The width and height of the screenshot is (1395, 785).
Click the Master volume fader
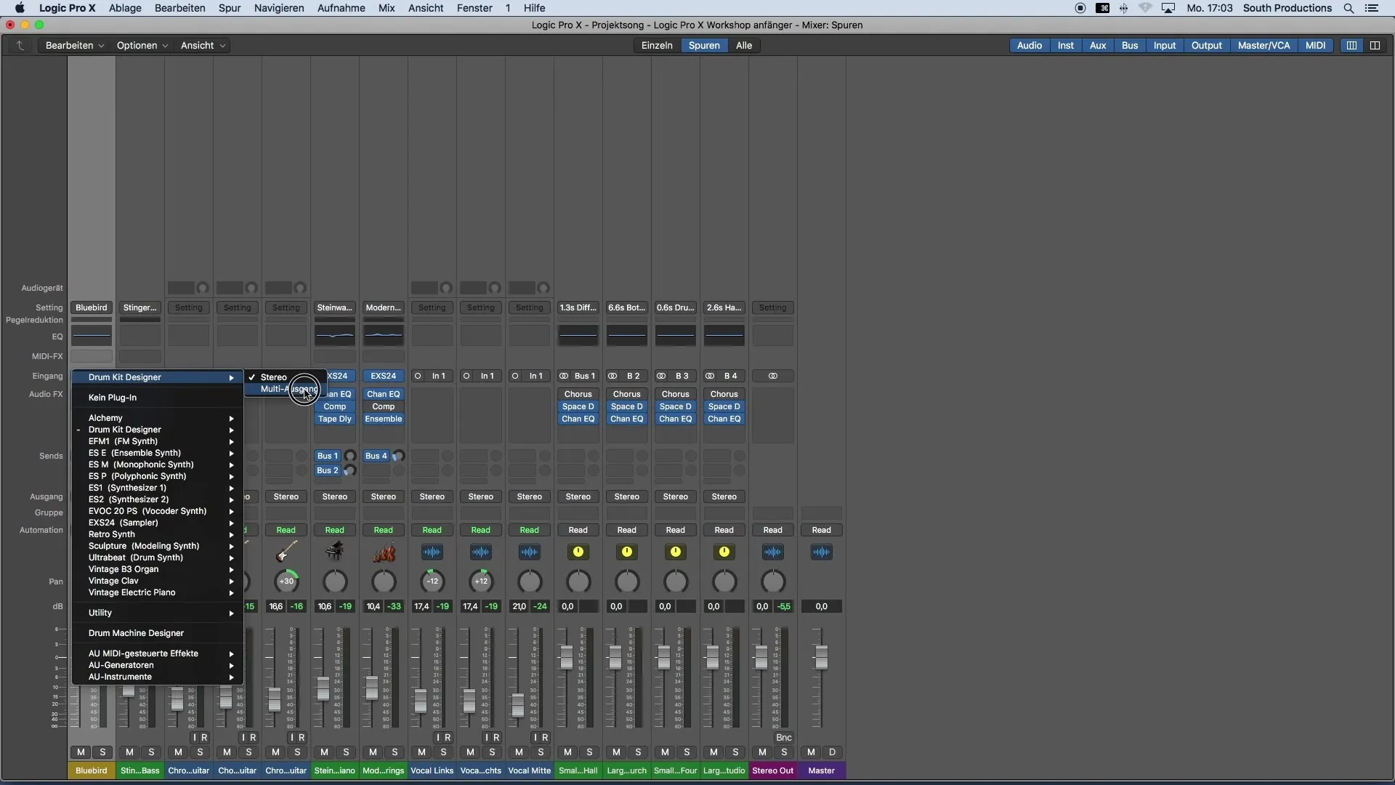point(822,658)
